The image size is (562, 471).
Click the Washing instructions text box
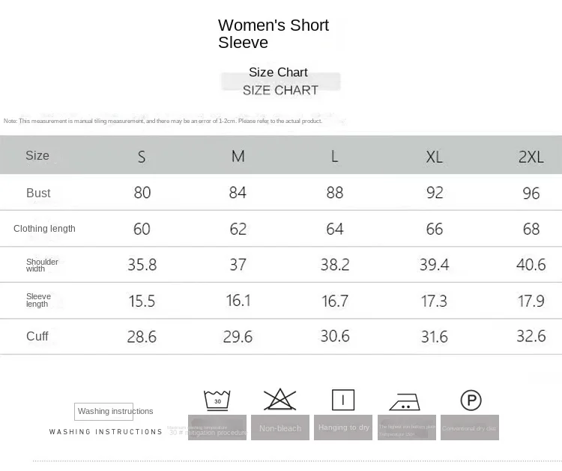(104, 411)
